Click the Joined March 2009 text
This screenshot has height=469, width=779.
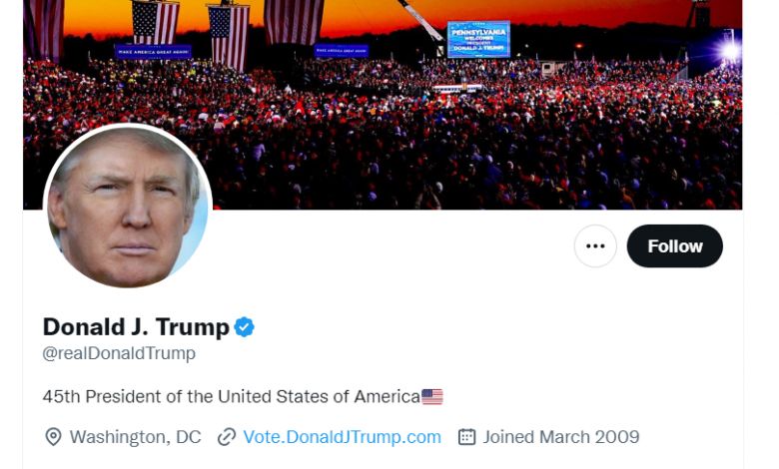click(x=561, y=437)
